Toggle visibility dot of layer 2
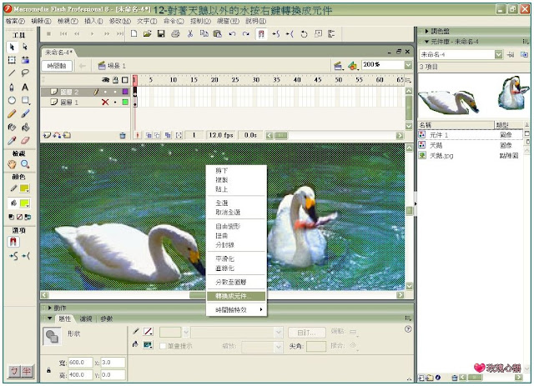Screen dimensions: 534x386 point(105,92)
